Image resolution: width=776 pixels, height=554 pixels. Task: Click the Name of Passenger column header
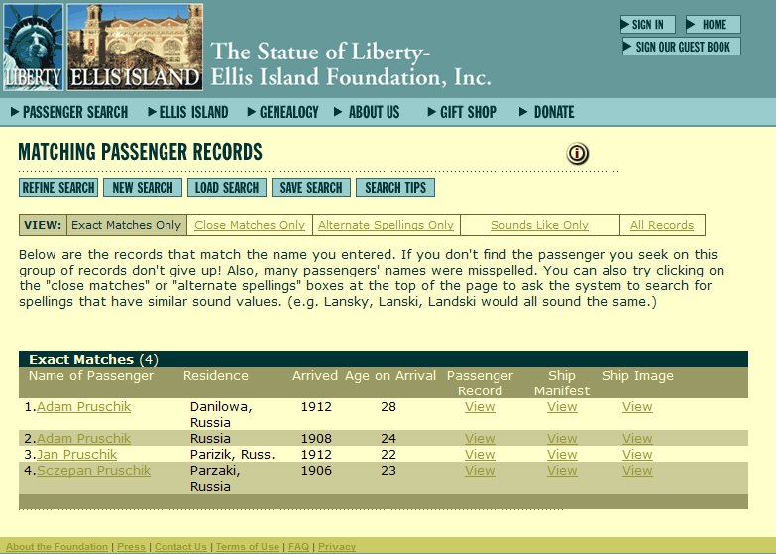91,376
